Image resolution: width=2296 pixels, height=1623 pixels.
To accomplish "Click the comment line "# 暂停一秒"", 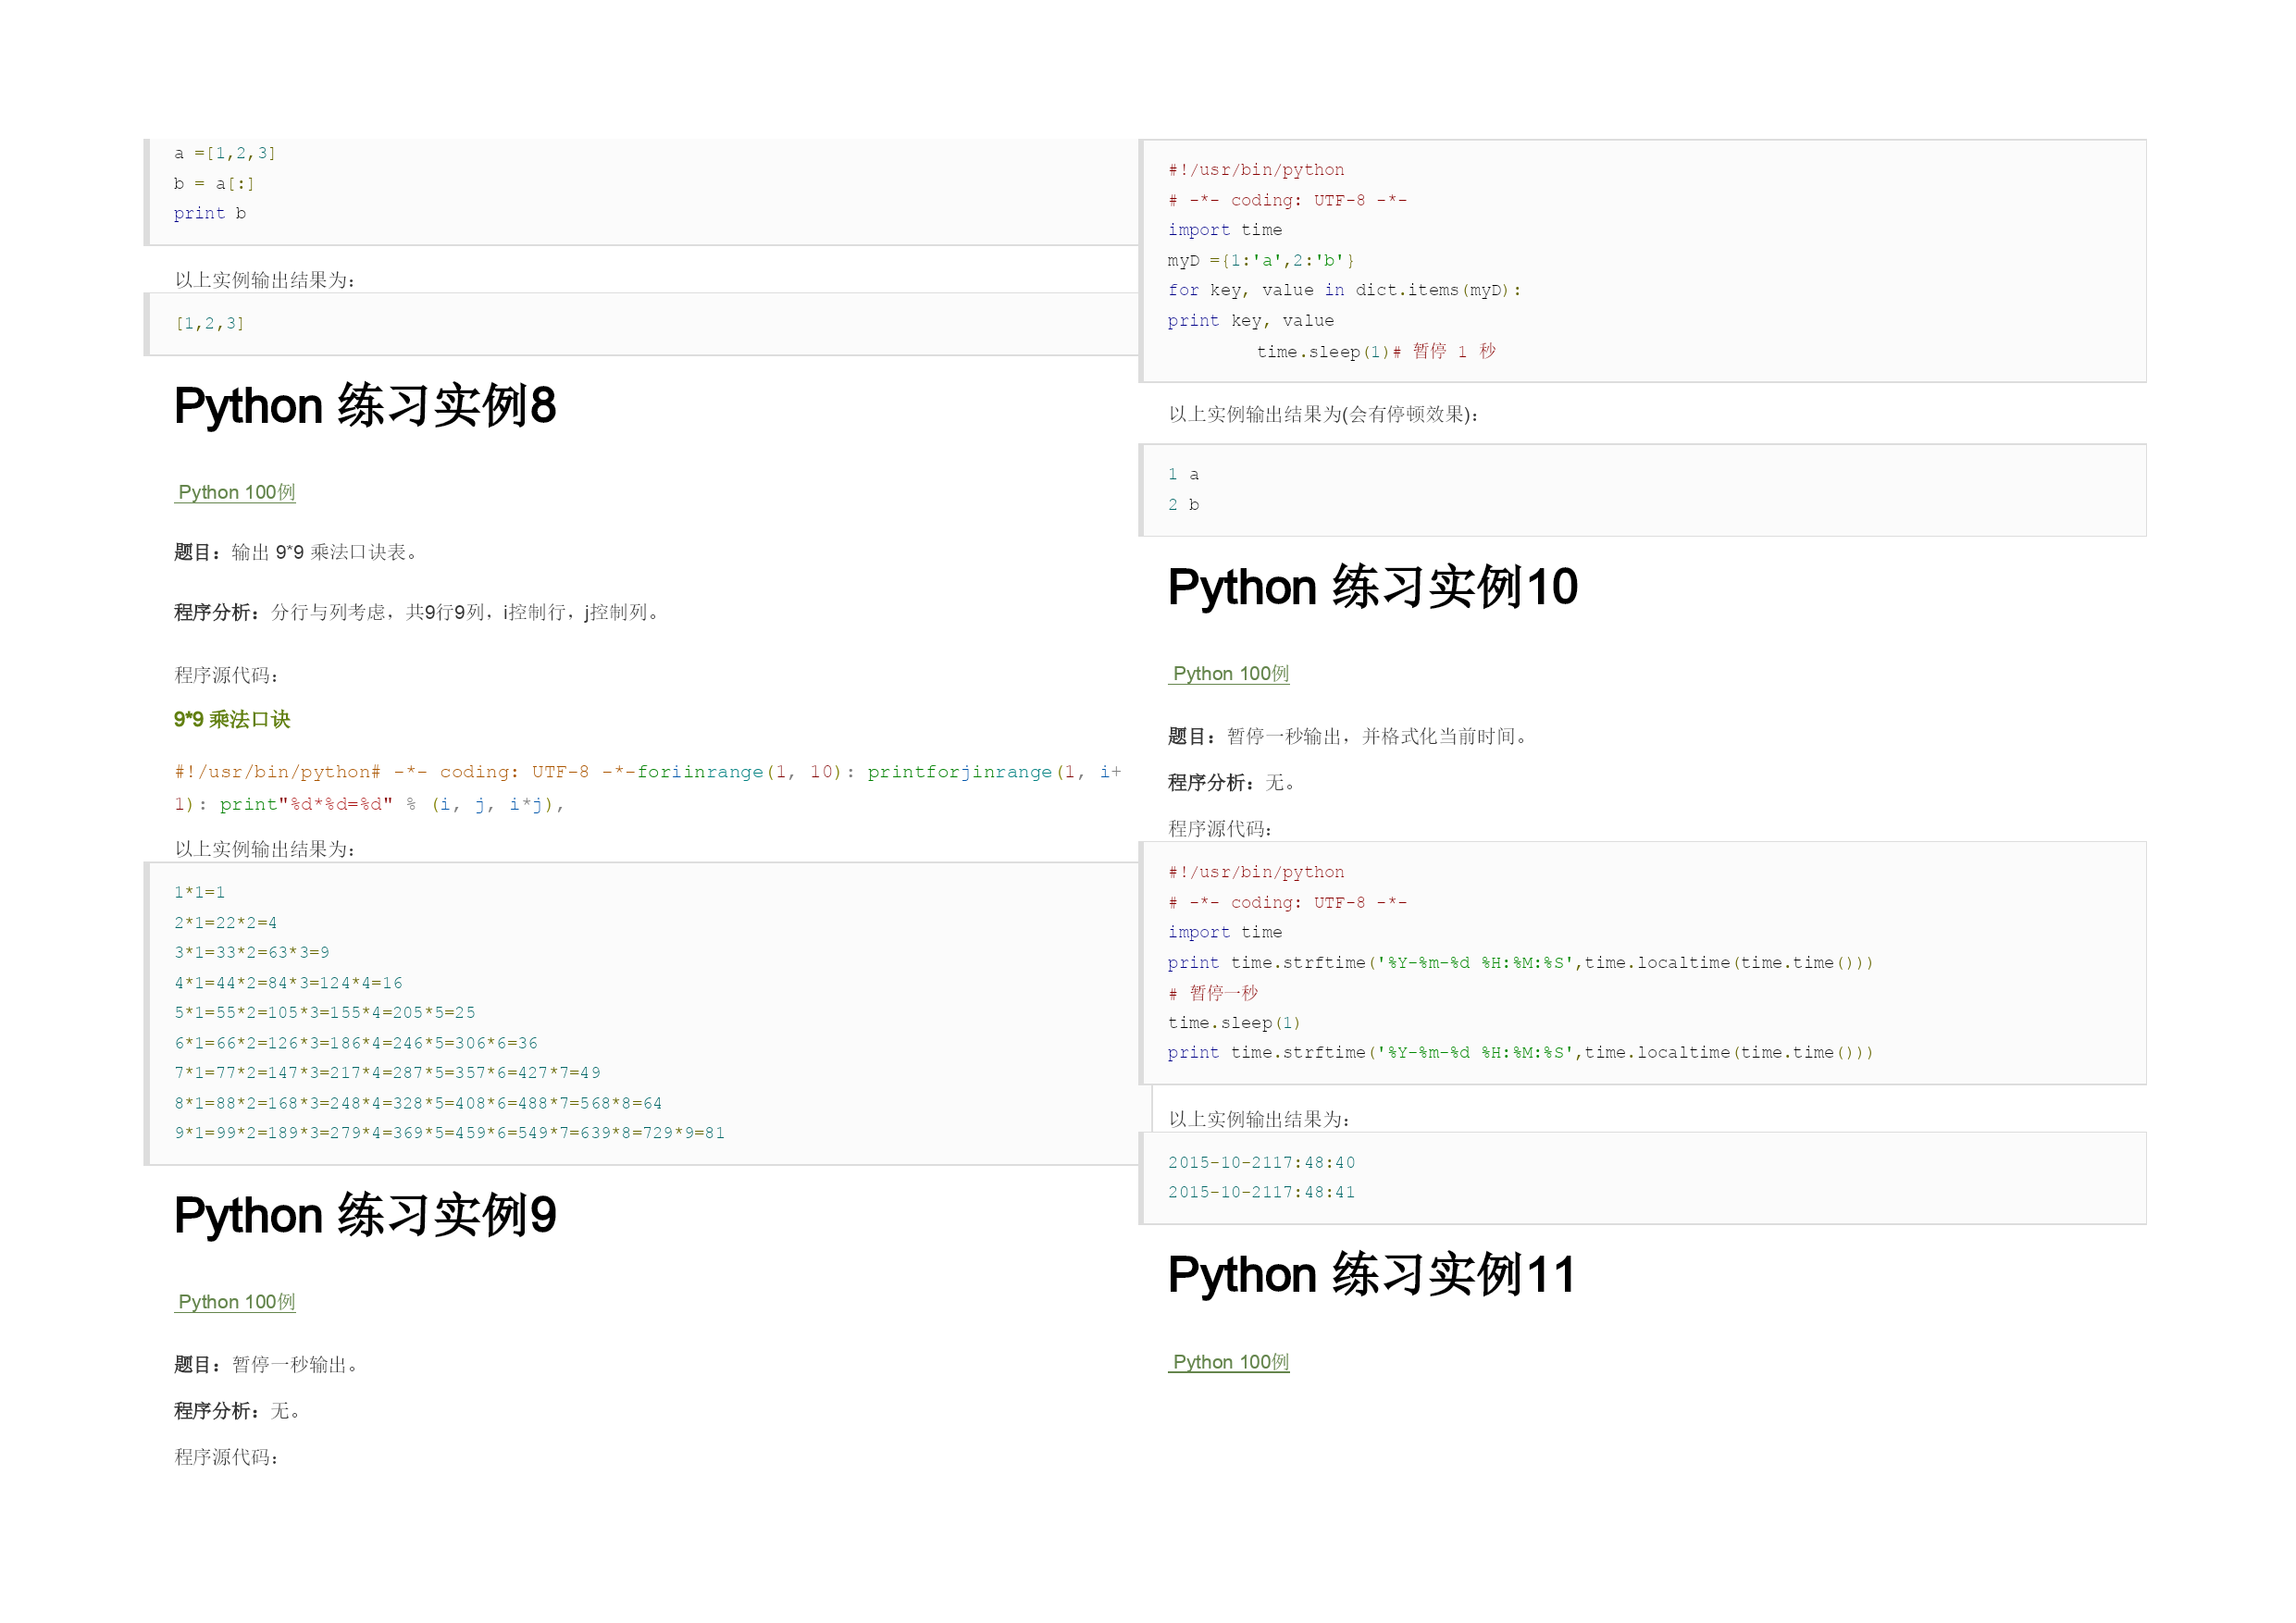I will [1213, 992].
